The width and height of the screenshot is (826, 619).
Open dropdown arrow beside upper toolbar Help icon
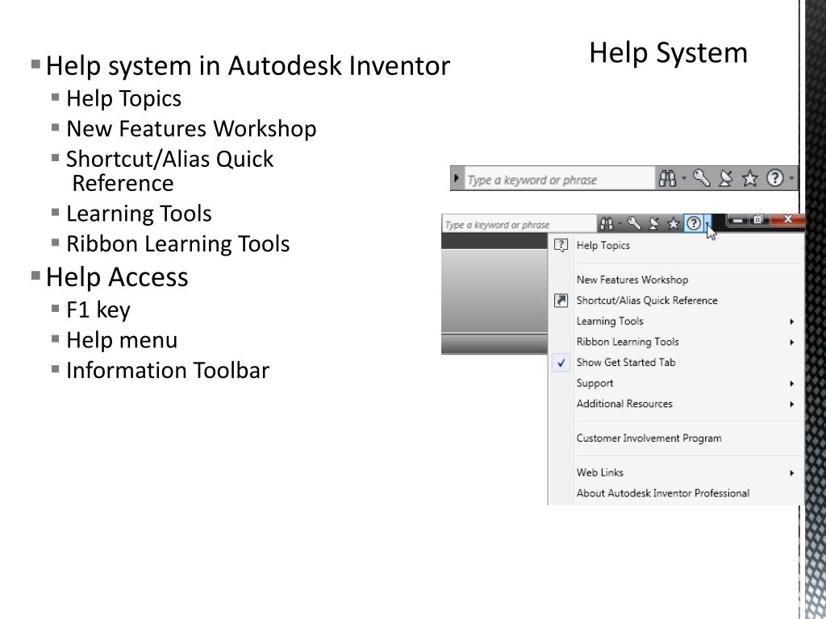click(791, 178)
